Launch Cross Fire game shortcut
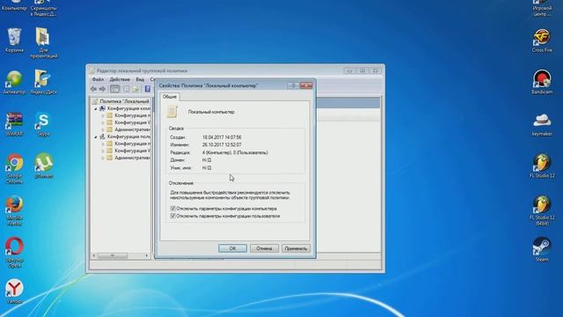The height and width of the screenshot is (317, 563). coord(542,41)
